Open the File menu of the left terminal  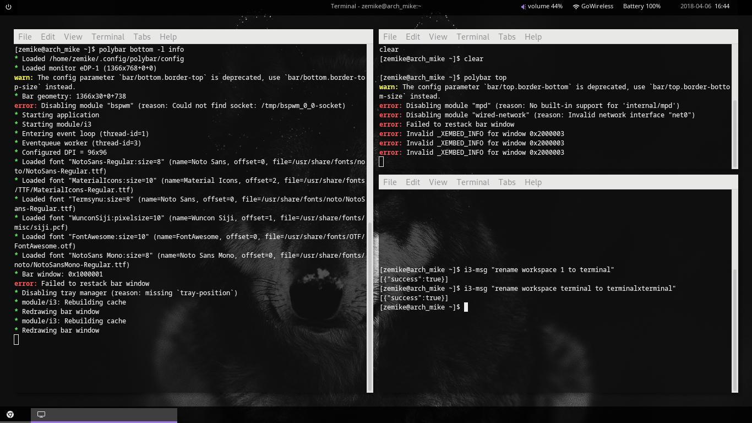coord(25,36)
